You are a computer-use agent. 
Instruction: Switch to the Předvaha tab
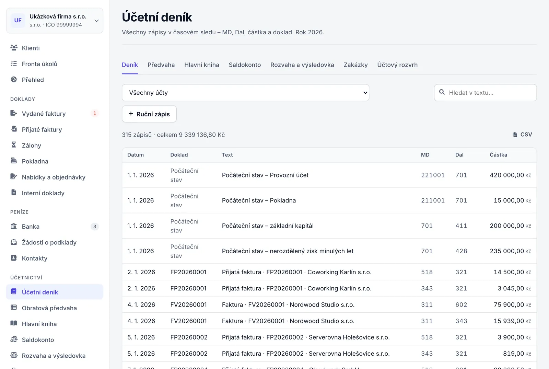(161, 65)
